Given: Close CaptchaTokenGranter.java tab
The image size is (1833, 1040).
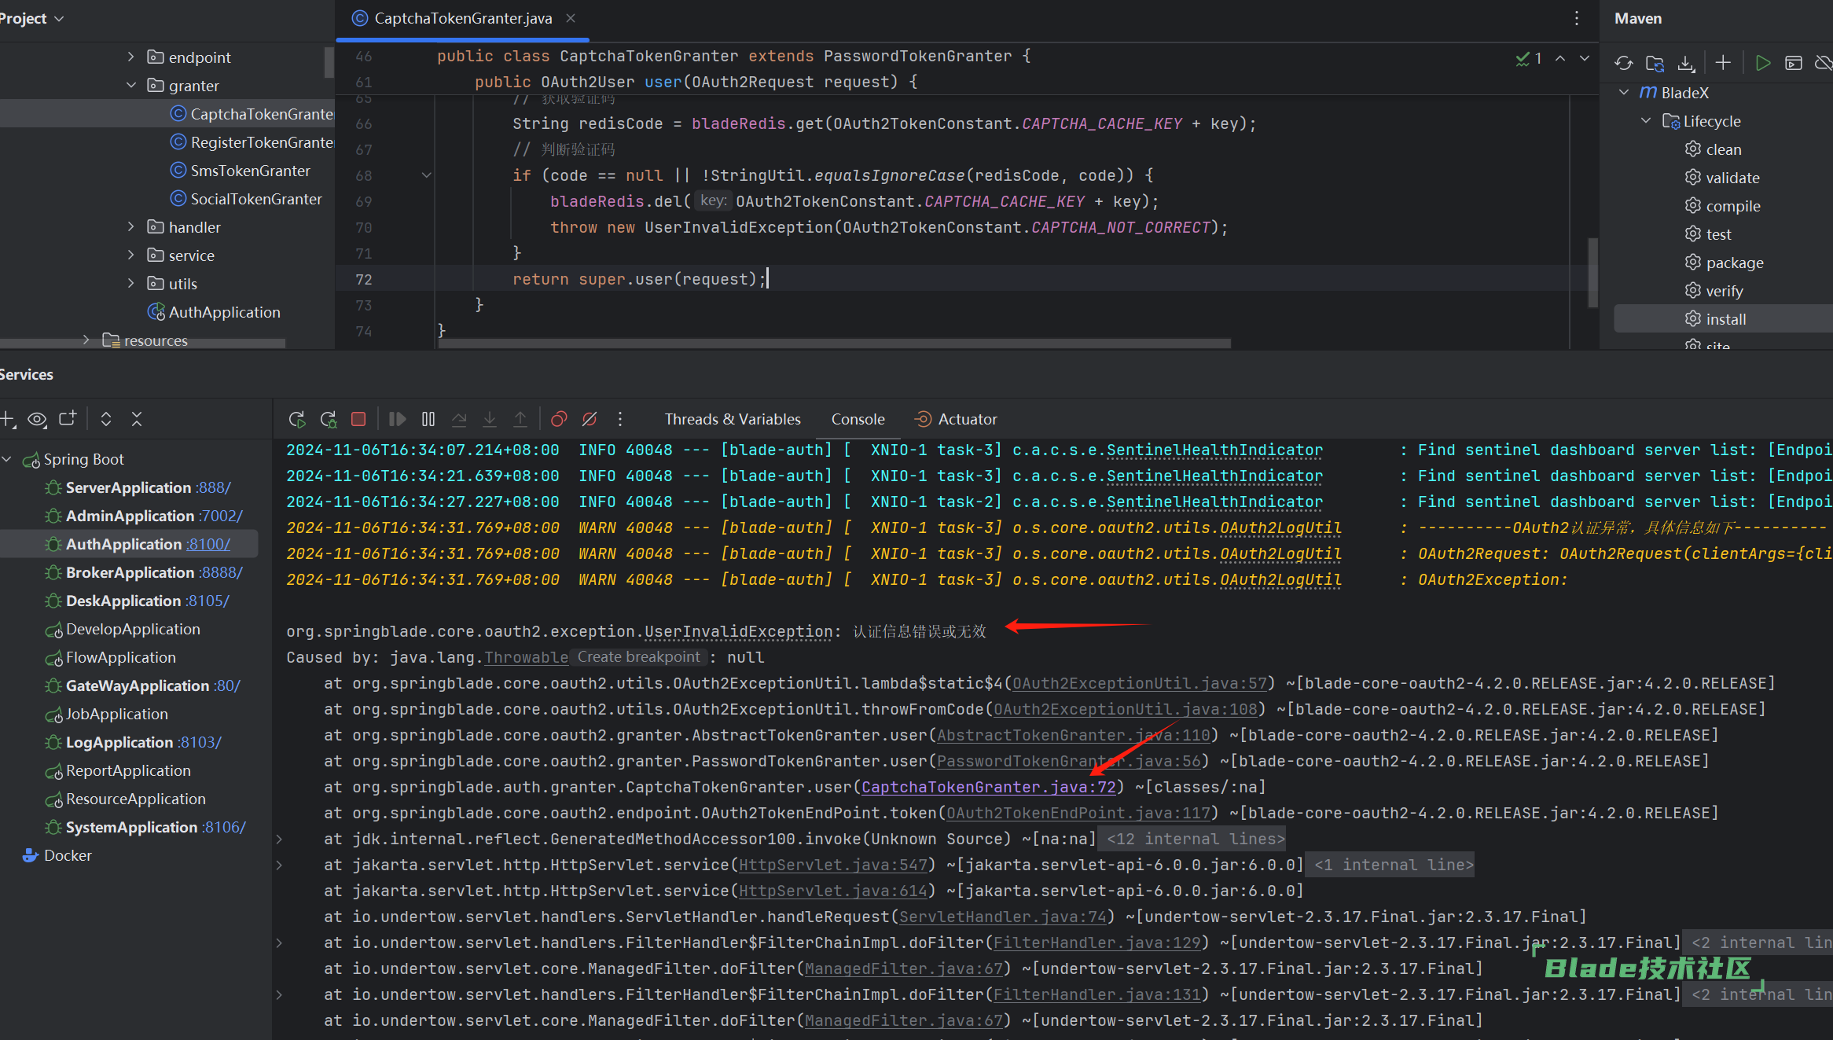Looking at the screenshot, I should click(571, 18).
